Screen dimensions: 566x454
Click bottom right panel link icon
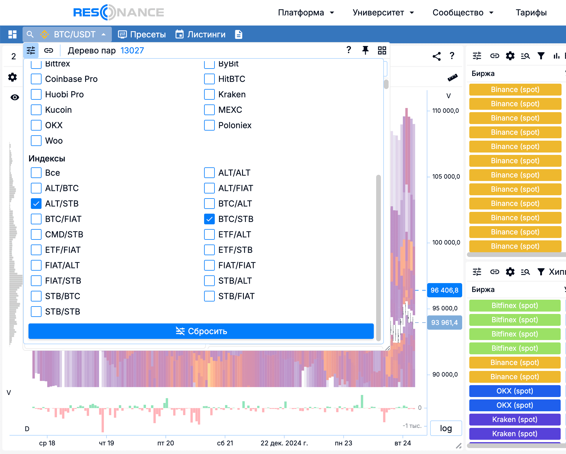(495, 272)
